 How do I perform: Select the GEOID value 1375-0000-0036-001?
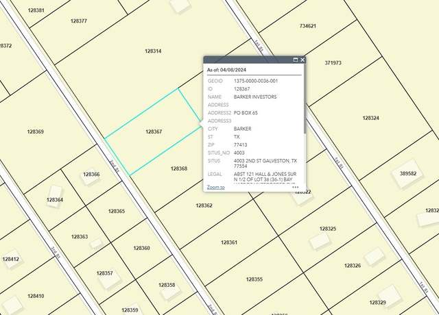pos(256,81)
